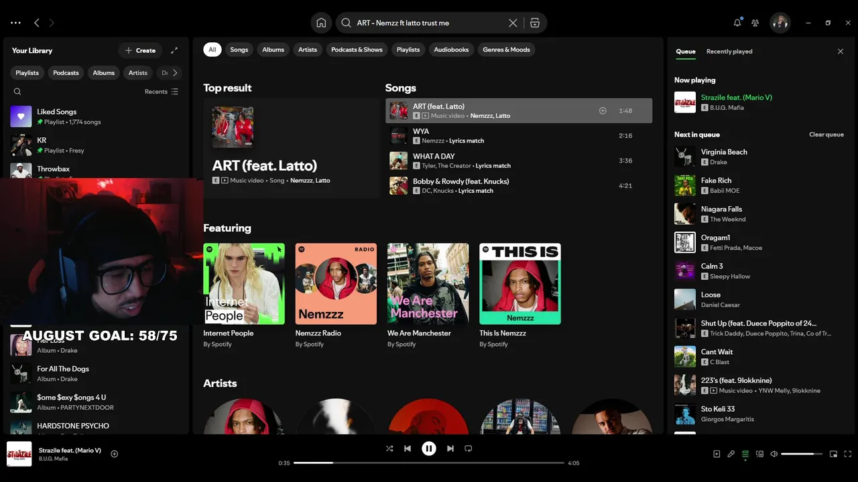Image resolution: width=858 pixels, height=482 pixels.
Task: Open Connect to a device icon
Action: point(759,454)
